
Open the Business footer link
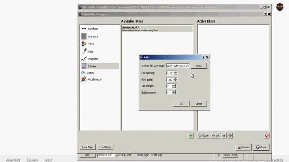(x=32, y=160)
